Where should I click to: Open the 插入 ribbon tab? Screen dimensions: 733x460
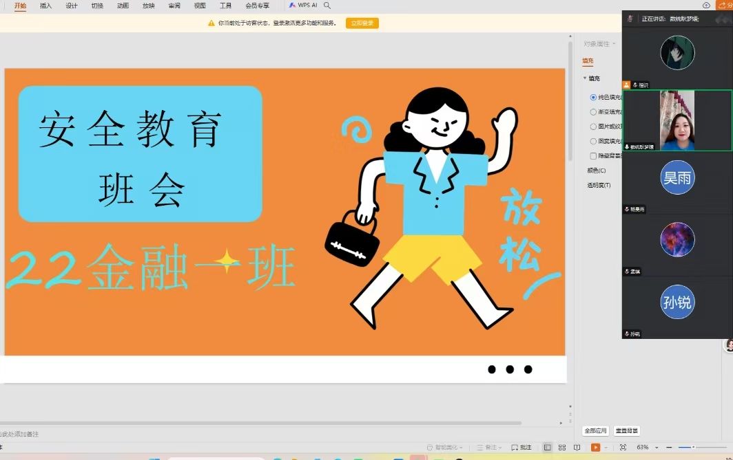tap(45, 6)
